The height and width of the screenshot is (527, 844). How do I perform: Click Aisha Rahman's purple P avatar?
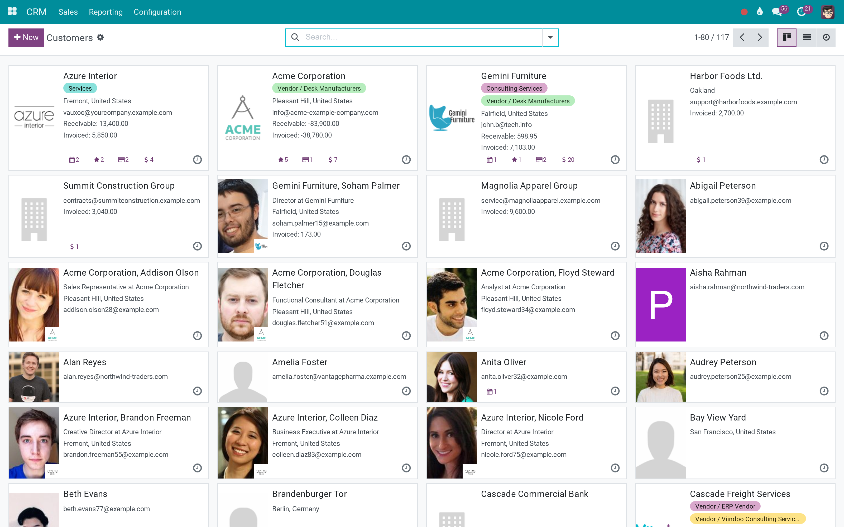click(660, 304)
